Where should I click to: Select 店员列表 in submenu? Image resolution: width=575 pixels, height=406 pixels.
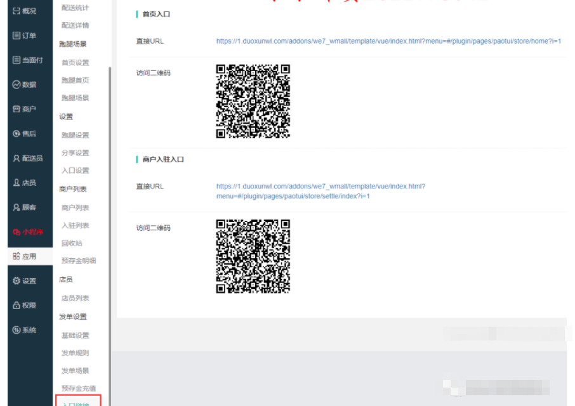(x=75, y=298)
